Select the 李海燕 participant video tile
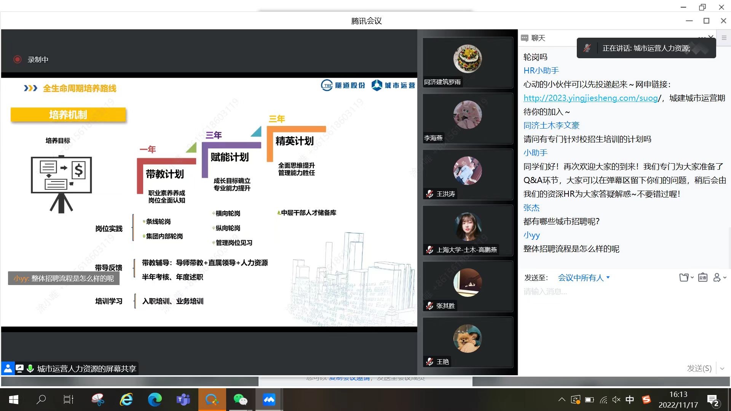This screenshot has height=411, width=731. 468,118
